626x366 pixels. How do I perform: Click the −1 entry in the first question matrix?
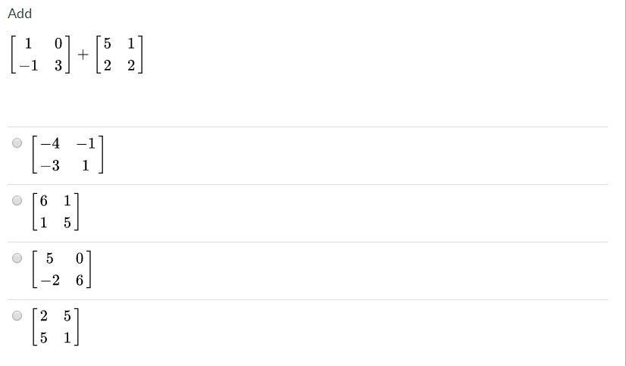coord(28,65)
